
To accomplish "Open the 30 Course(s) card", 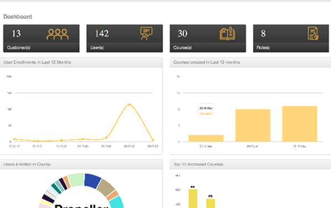I will click(208, 38).
